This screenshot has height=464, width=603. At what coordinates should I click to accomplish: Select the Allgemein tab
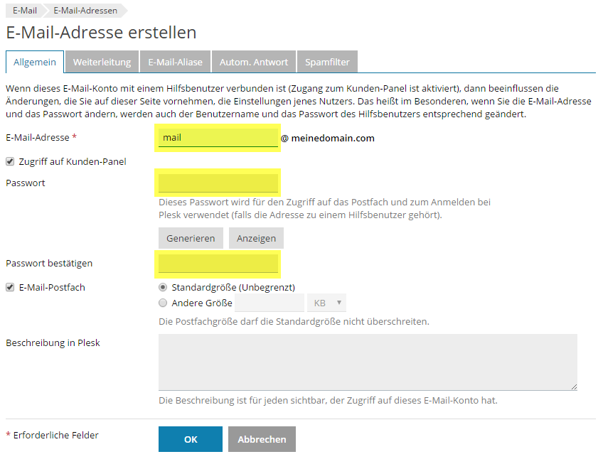(35, 62)
